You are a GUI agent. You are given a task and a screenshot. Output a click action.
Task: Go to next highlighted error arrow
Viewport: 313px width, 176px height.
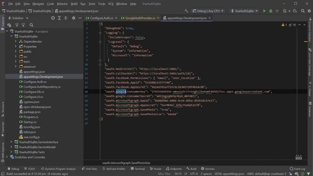point(304,25)
